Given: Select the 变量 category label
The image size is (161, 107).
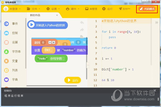Looking at the screenshot, I should (15, 61).
